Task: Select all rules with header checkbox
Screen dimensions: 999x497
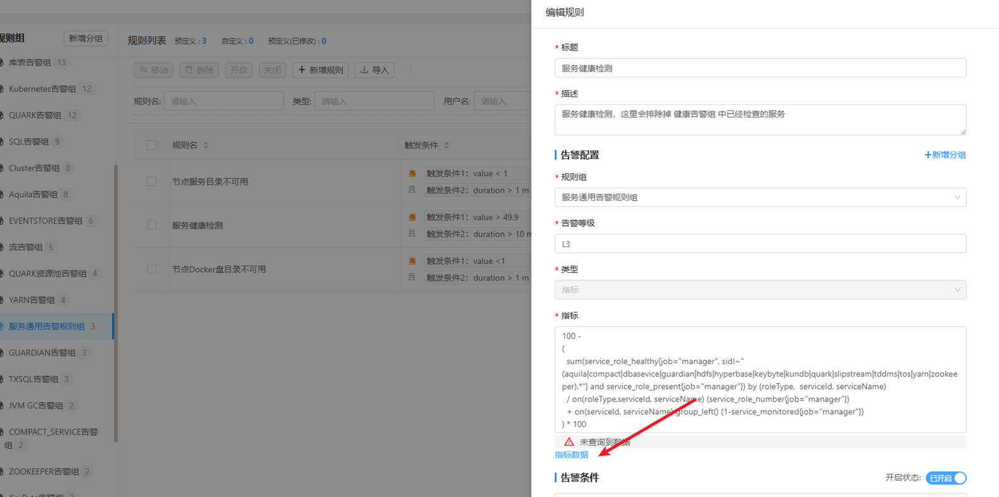Action: click(x=152, y=146)
